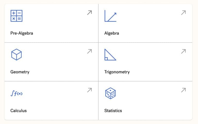Go to the Algebra text label
This screenshot has width=198, height=124.
click(112, 33)
